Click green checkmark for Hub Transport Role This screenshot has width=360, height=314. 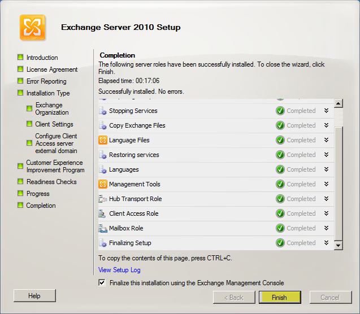[x=280, y=199]
